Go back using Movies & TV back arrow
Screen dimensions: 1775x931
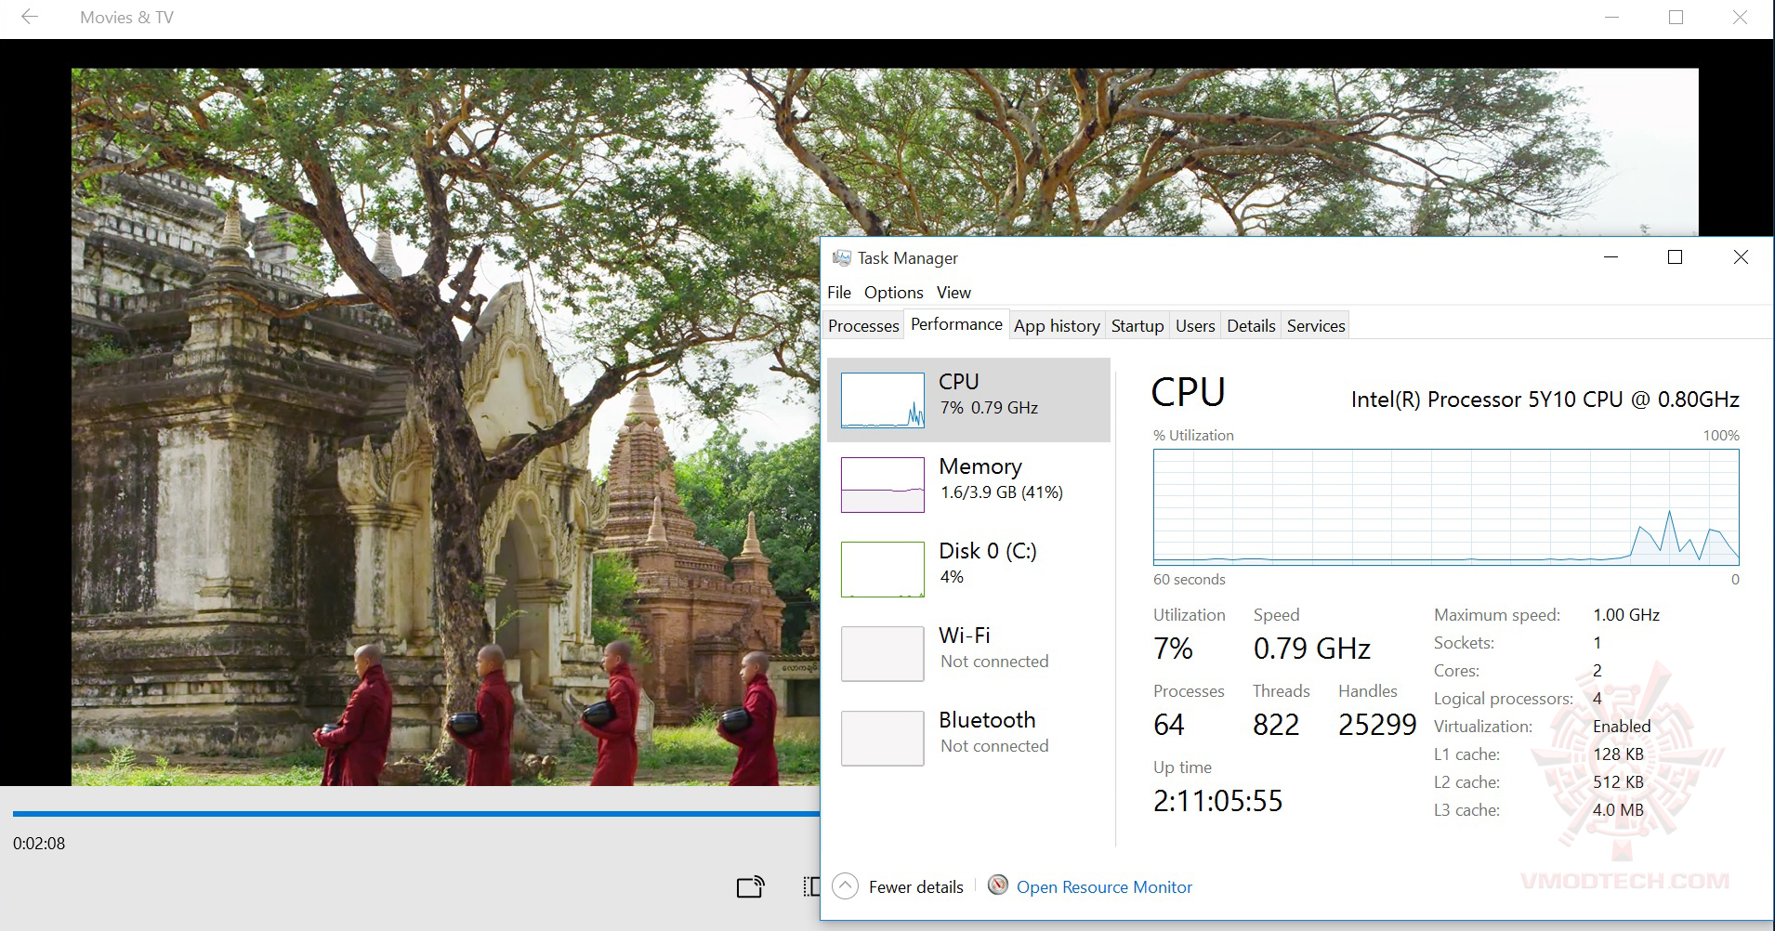pos(30,17)
